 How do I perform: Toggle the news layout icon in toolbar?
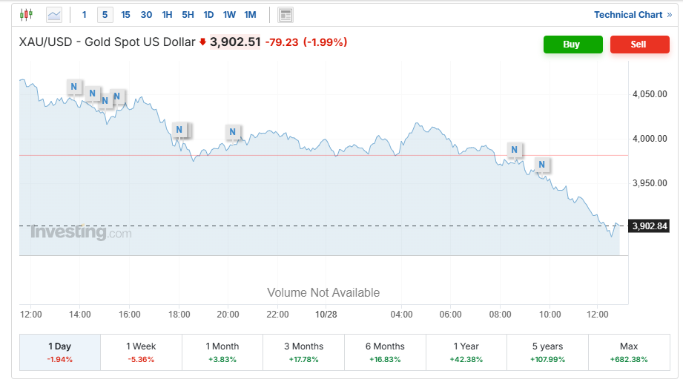click(285, 15)
